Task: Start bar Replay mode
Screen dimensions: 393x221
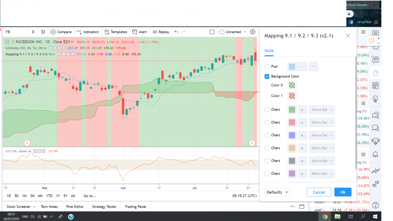Action: (x=161, y=32)
